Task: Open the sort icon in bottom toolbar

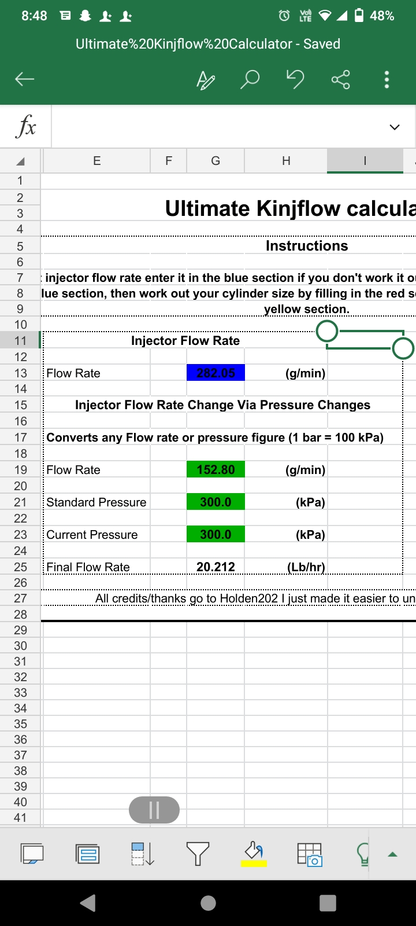Action: click(x=143, y=854)
